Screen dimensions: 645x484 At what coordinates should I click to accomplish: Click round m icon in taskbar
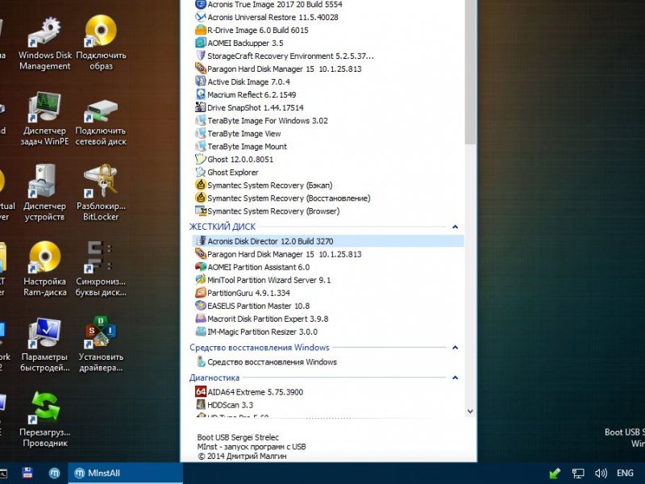[54, 474]
